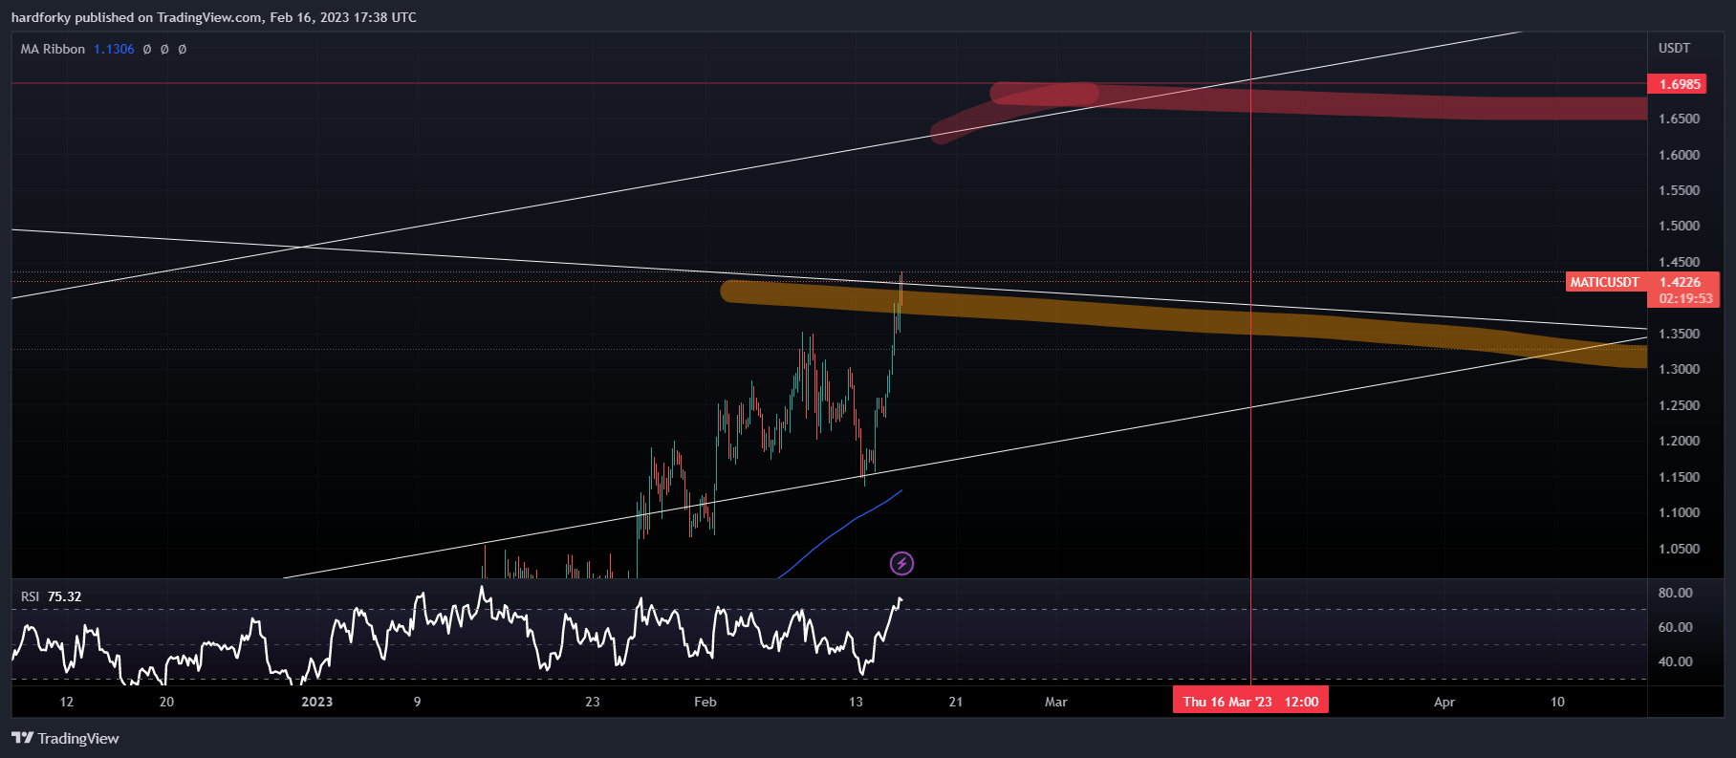Click the RSI 80.00 scale label
Image resolution: width=1736 pixels, height=758 pixels.
point(1675,593)
